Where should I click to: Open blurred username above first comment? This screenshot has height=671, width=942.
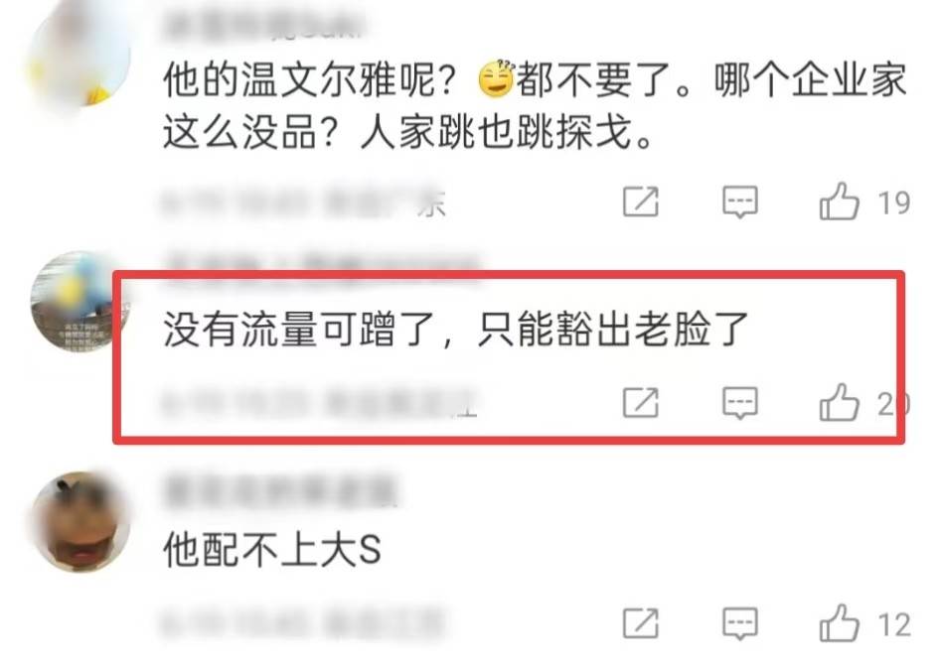264,27
